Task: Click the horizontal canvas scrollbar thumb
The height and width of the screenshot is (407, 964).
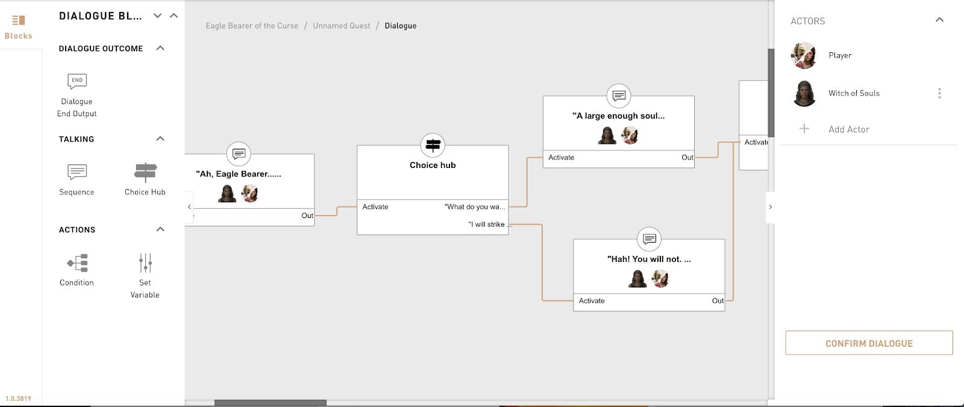Action: tap(270, 403)
